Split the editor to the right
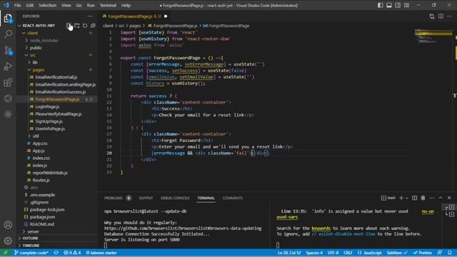This screenshot has width=457, height=257. tap(441, 16)
